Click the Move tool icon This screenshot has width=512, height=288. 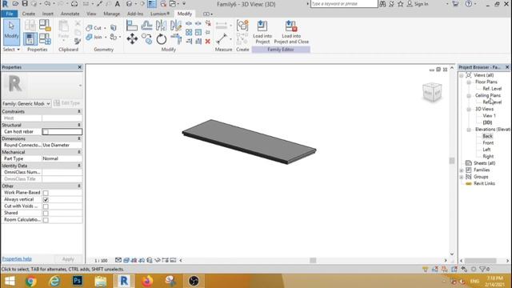pos(132,39)
